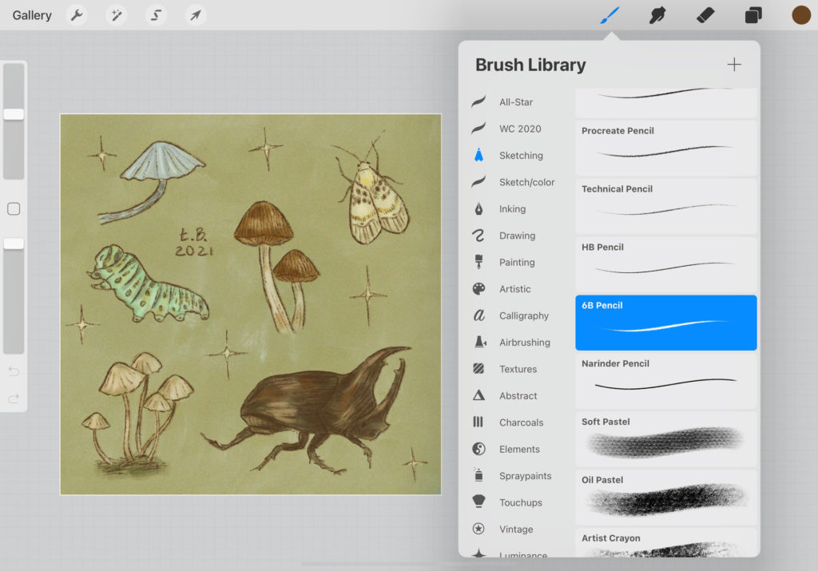Open the Layers panel

753,15
